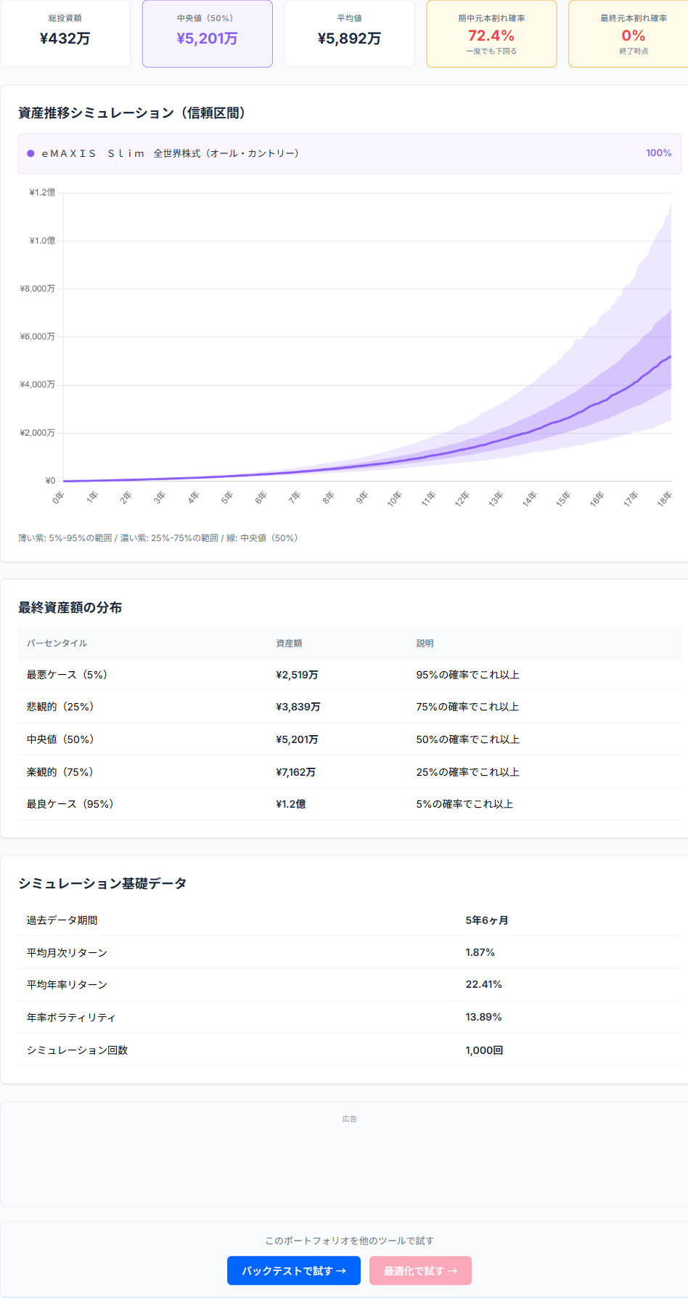Select the 平均値 ¥5,892万 summary card

tap(350, 33)
